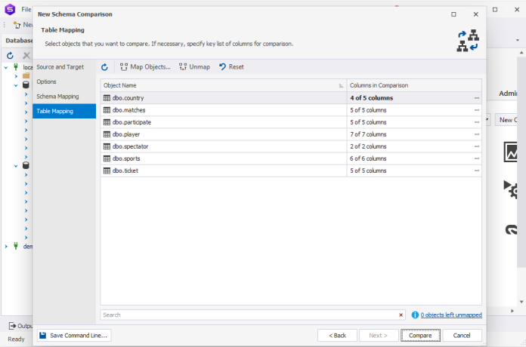Open the objects left unmapped link
The height and width of the screenshot is (347, 526).
pyautogui.click(x=450, y=315)
